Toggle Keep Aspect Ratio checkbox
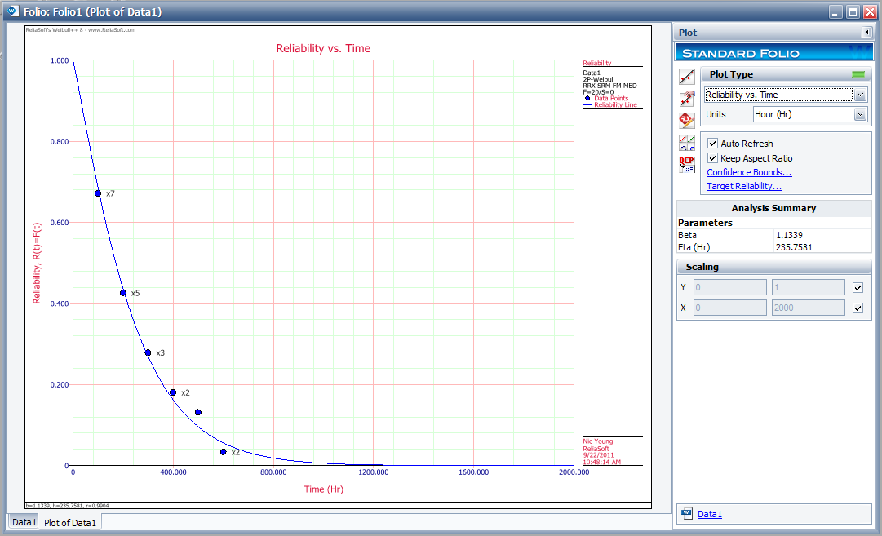Image resolution: width=882 pixels, height=536 pixels. pos(712,158)
